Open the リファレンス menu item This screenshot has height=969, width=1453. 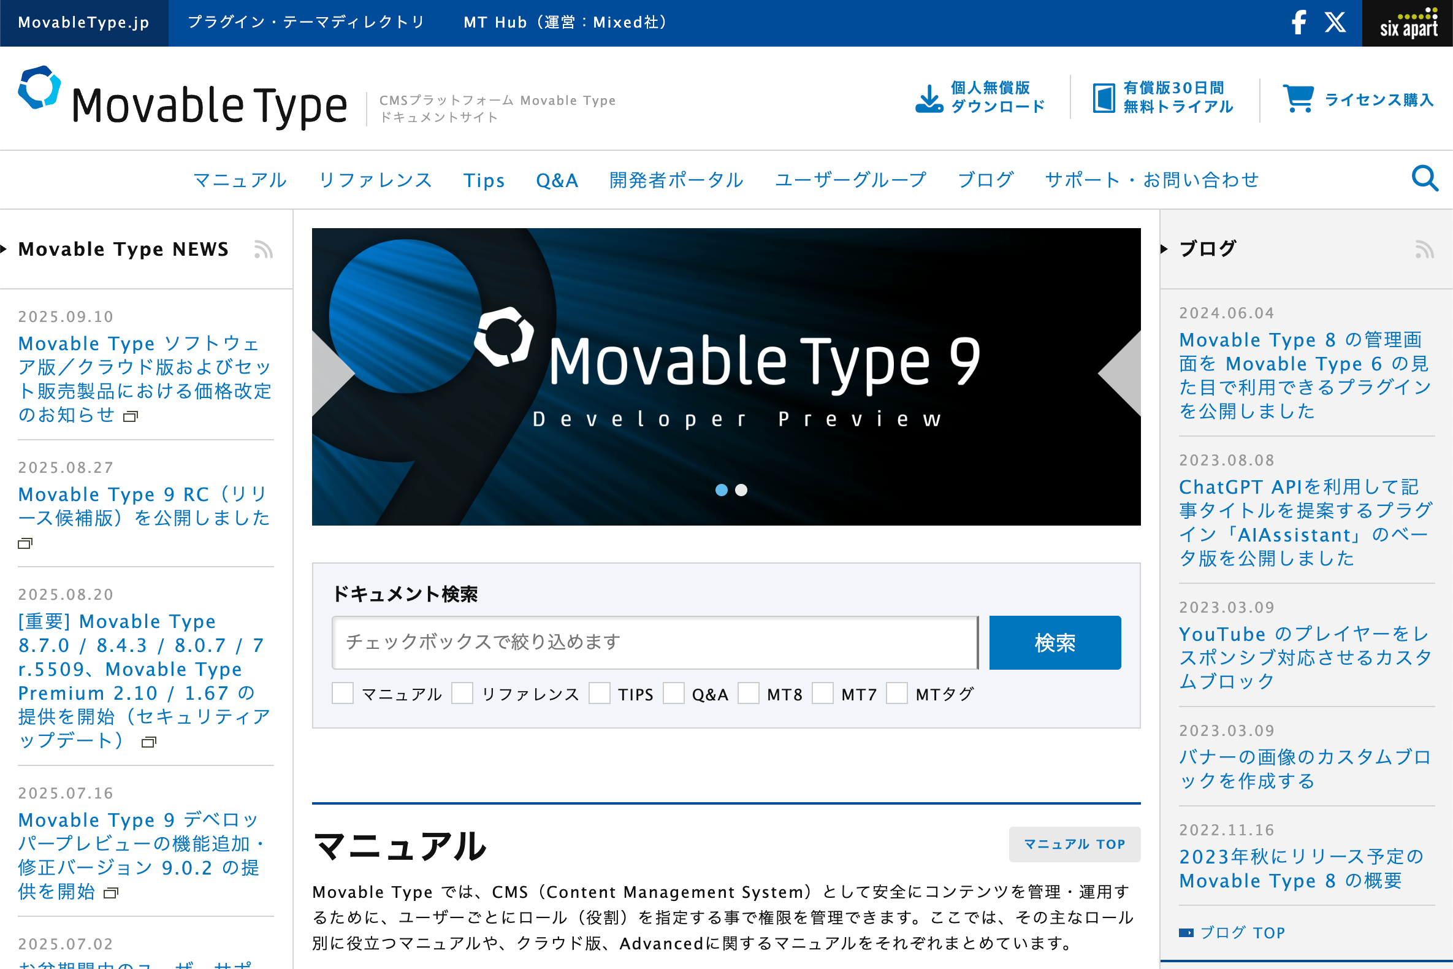pos(376,180)
